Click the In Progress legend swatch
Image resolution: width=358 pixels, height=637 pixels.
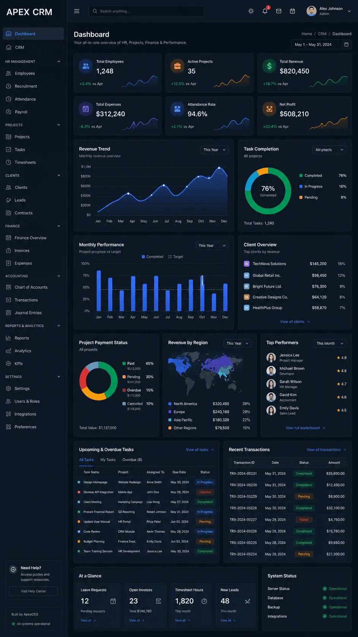301,186
